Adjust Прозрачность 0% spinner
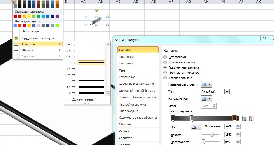The width and height of the screenshot is (274, 145). pos(238,142)
